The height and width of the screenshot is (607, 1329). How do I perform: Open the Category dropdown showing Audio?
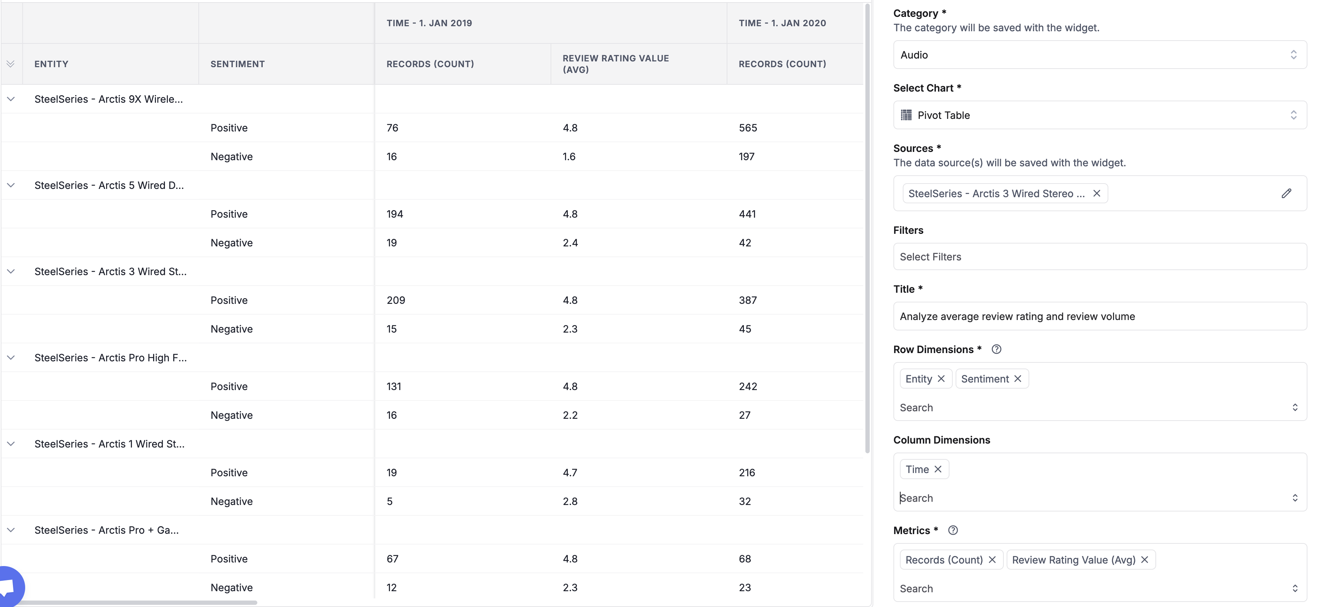(x=1100, y=55)
